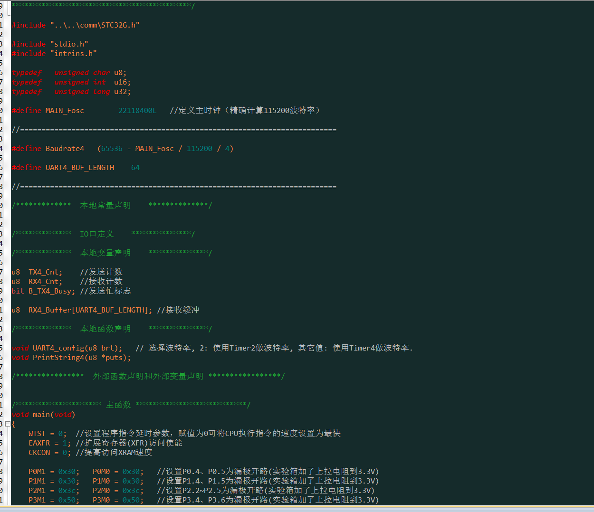Image resolution: width=594 pixels, height=512 pixels.
Task: Click the P0M1 register name
Action: pos(37,472)
